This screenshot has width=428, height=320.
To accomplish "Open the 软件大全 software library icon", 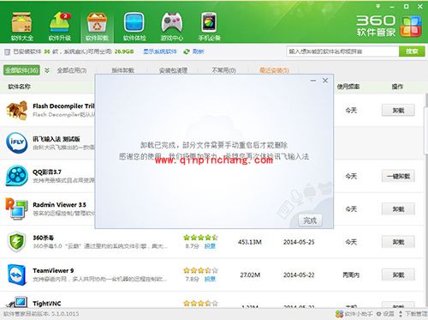I will (22, 27).
